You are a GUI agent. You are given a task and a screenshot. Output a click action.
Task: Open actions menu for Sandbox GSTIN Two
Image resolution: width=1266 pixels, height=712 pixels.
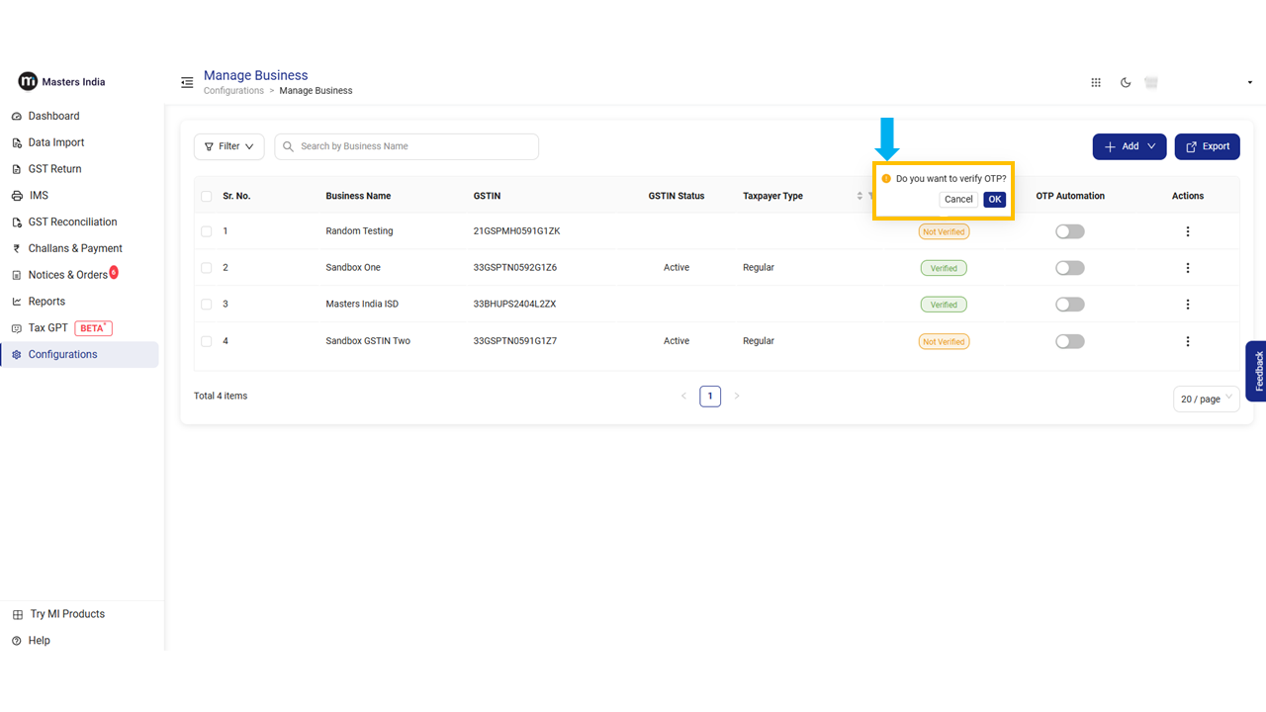[x=1187, y=341]
